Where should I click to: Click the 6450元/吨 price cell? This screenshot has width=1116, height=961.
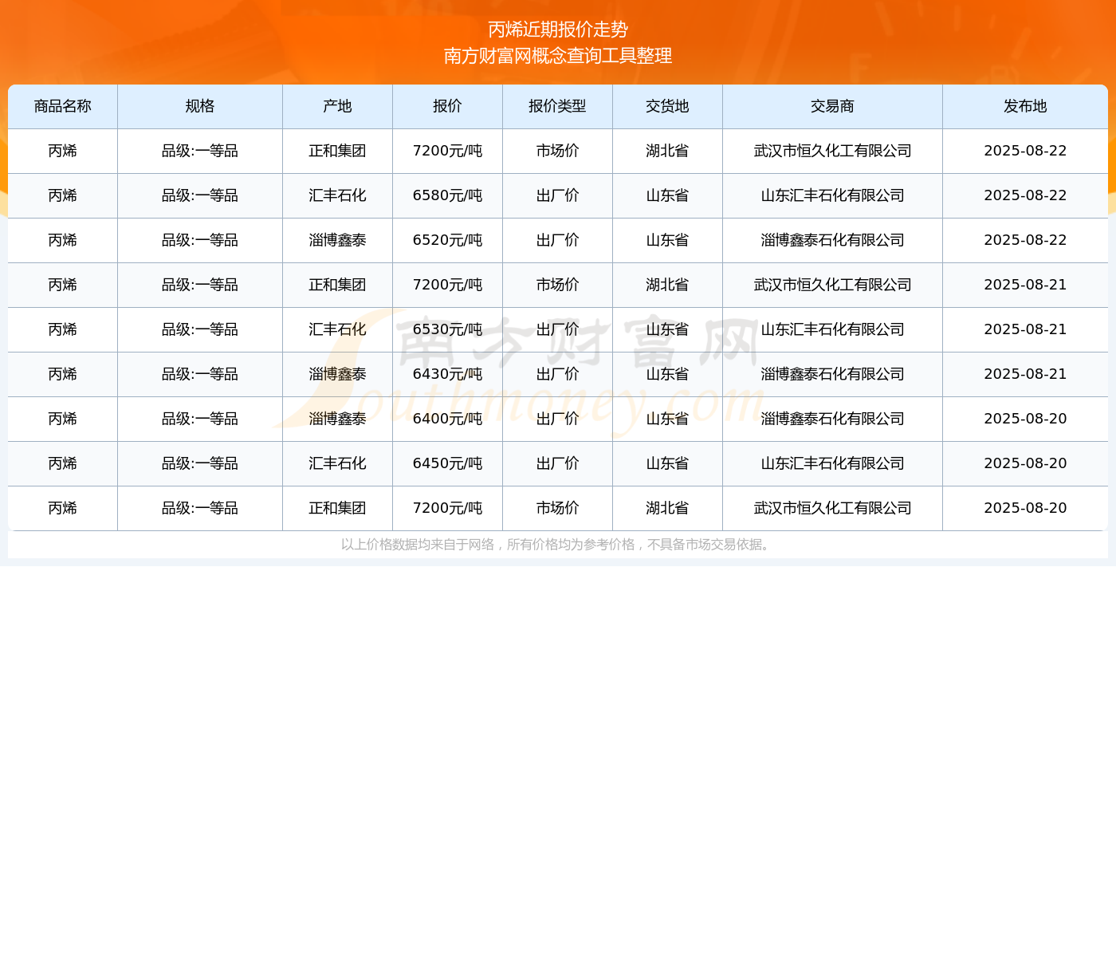click(x=447, y=463)
